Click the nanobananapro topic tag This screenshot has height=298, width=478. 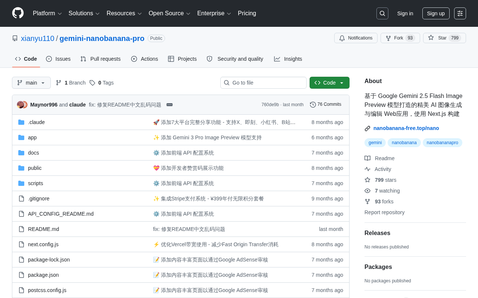pyautogui.click(x=443, y=143)
